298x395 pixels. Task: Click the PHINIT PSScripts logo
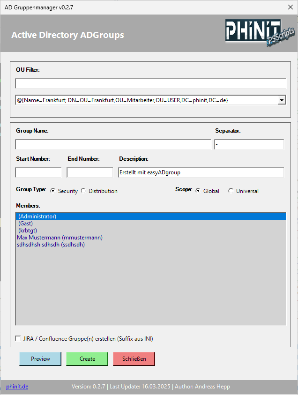point(259,33)
